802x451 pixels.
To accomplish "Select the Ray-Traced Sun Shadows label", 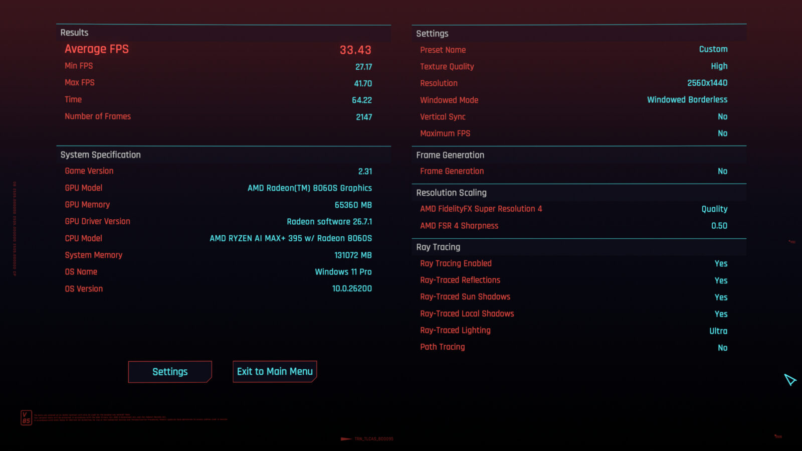I will pos(465,296).
